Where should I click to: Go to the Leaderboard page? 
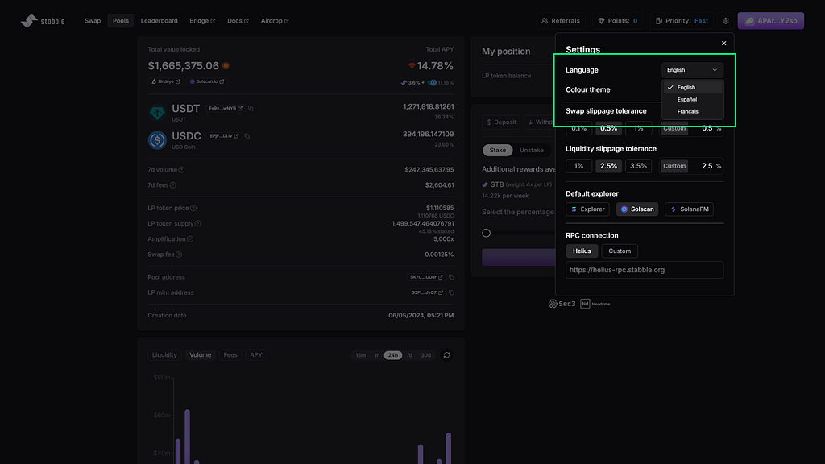coord(159,20)
